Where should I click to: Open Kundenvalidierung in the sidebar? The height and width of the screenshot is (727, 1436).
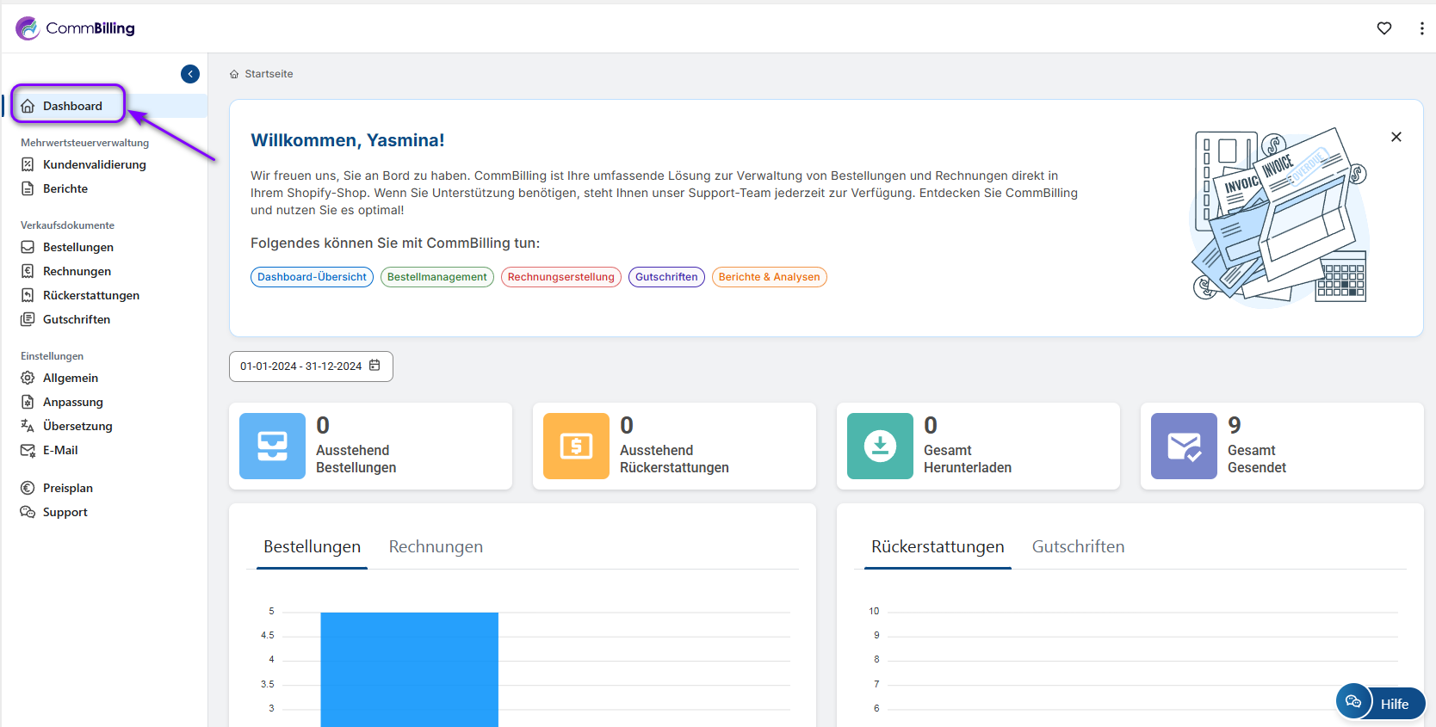click(95, 164)
